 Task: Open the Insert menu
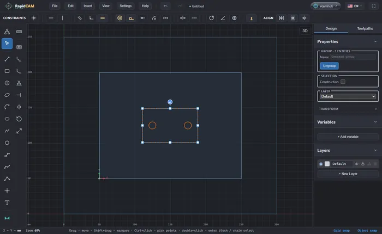point(88,6)
